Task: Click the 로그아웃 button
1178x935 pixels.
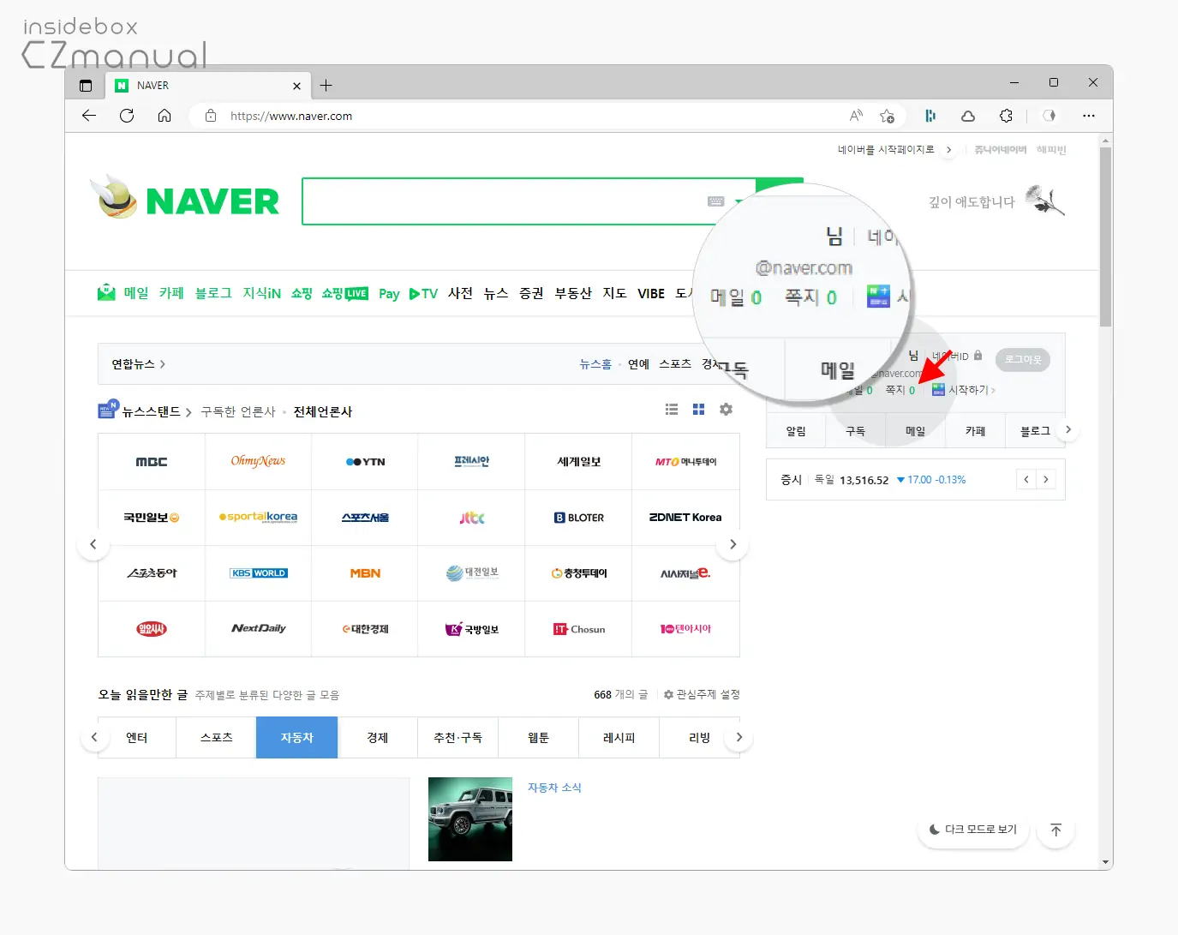Action: click(1022, 359)
